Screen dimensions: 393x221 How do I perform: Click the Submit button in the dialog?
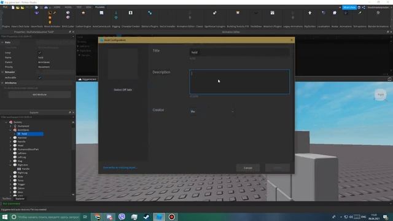coord(278,168)
